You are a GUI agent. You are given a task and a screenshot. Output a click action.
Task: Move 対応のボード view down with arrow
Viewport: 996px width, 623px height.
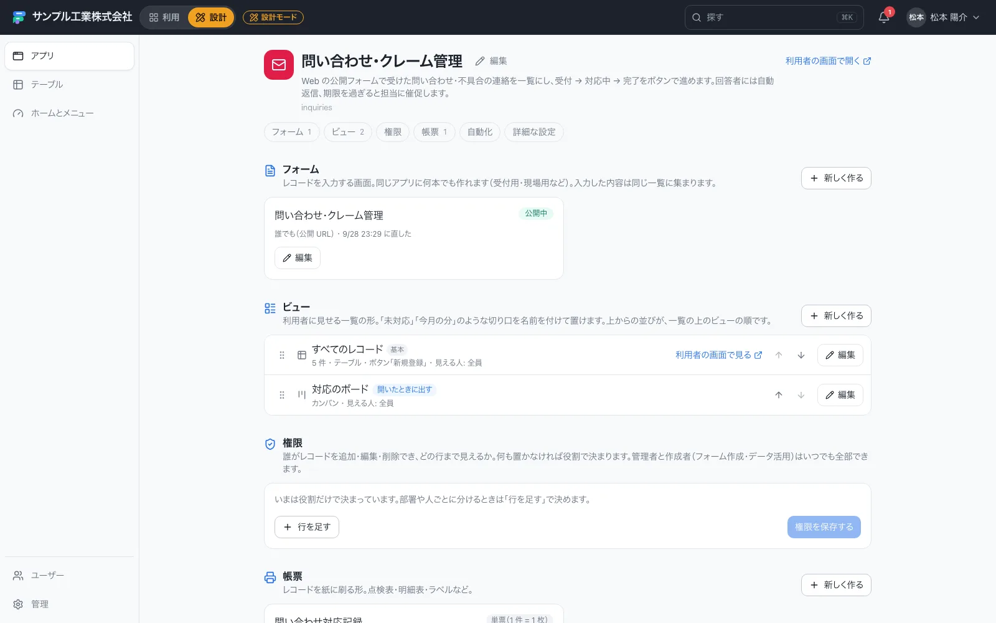pyautogui.click(x=801, y=395)
